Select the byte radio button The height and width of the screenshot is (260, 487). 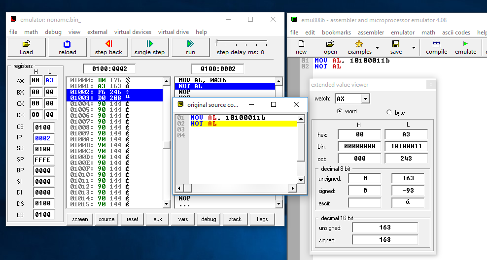(x=389, y=112)
